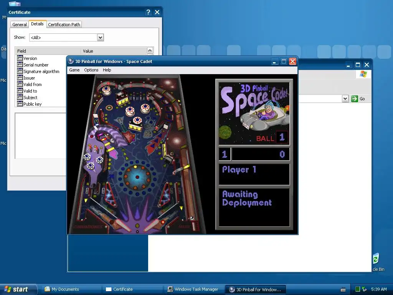Click the Go button in the browser window
The height and width of the screenshot is (295, 393).
click(358, 99)
